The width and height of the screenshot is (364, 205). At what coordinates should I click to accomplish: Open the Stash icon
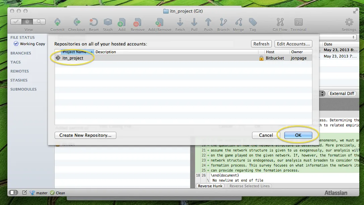click(108, 23)
